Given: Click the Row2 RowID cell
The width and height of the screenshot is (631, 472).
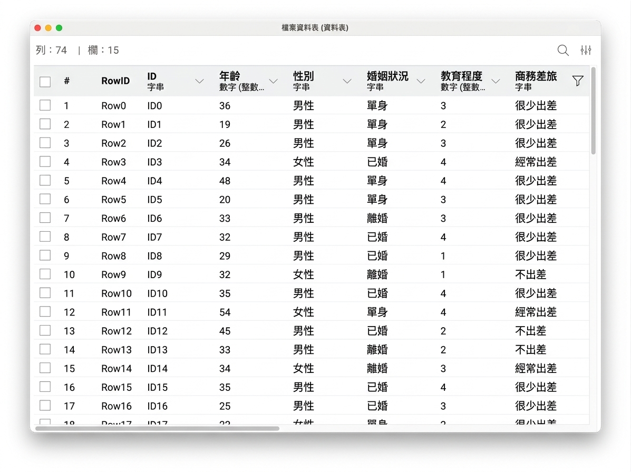Looking at the screenshot, I should (x=113, y=143).
